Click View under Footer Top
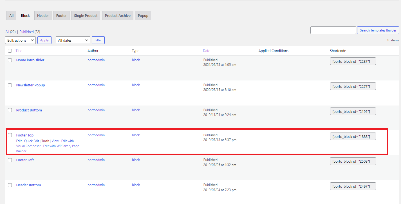This screenshot has height=204, width=401. pyautogui.click(x=55, y=141)
